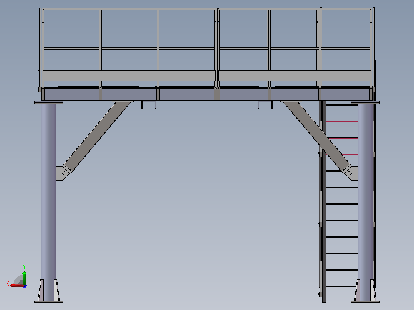This screenshot has width=414, height=310.
Task: Click the "Y" axis label
Action: [x=24, y=267]
